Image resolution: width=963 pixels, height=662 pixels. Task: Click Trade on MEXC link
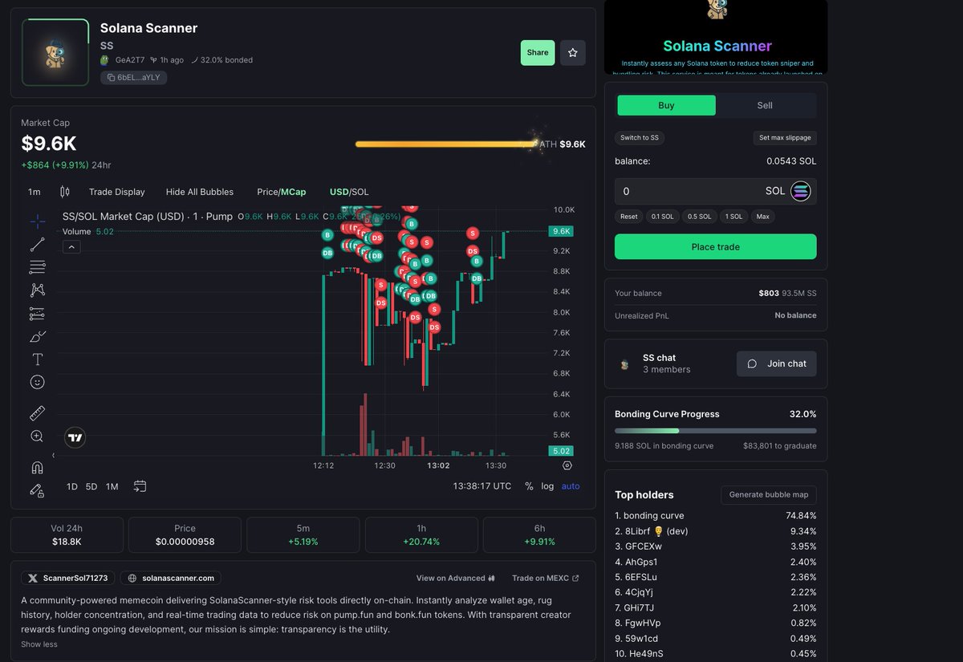coord(546,578)
